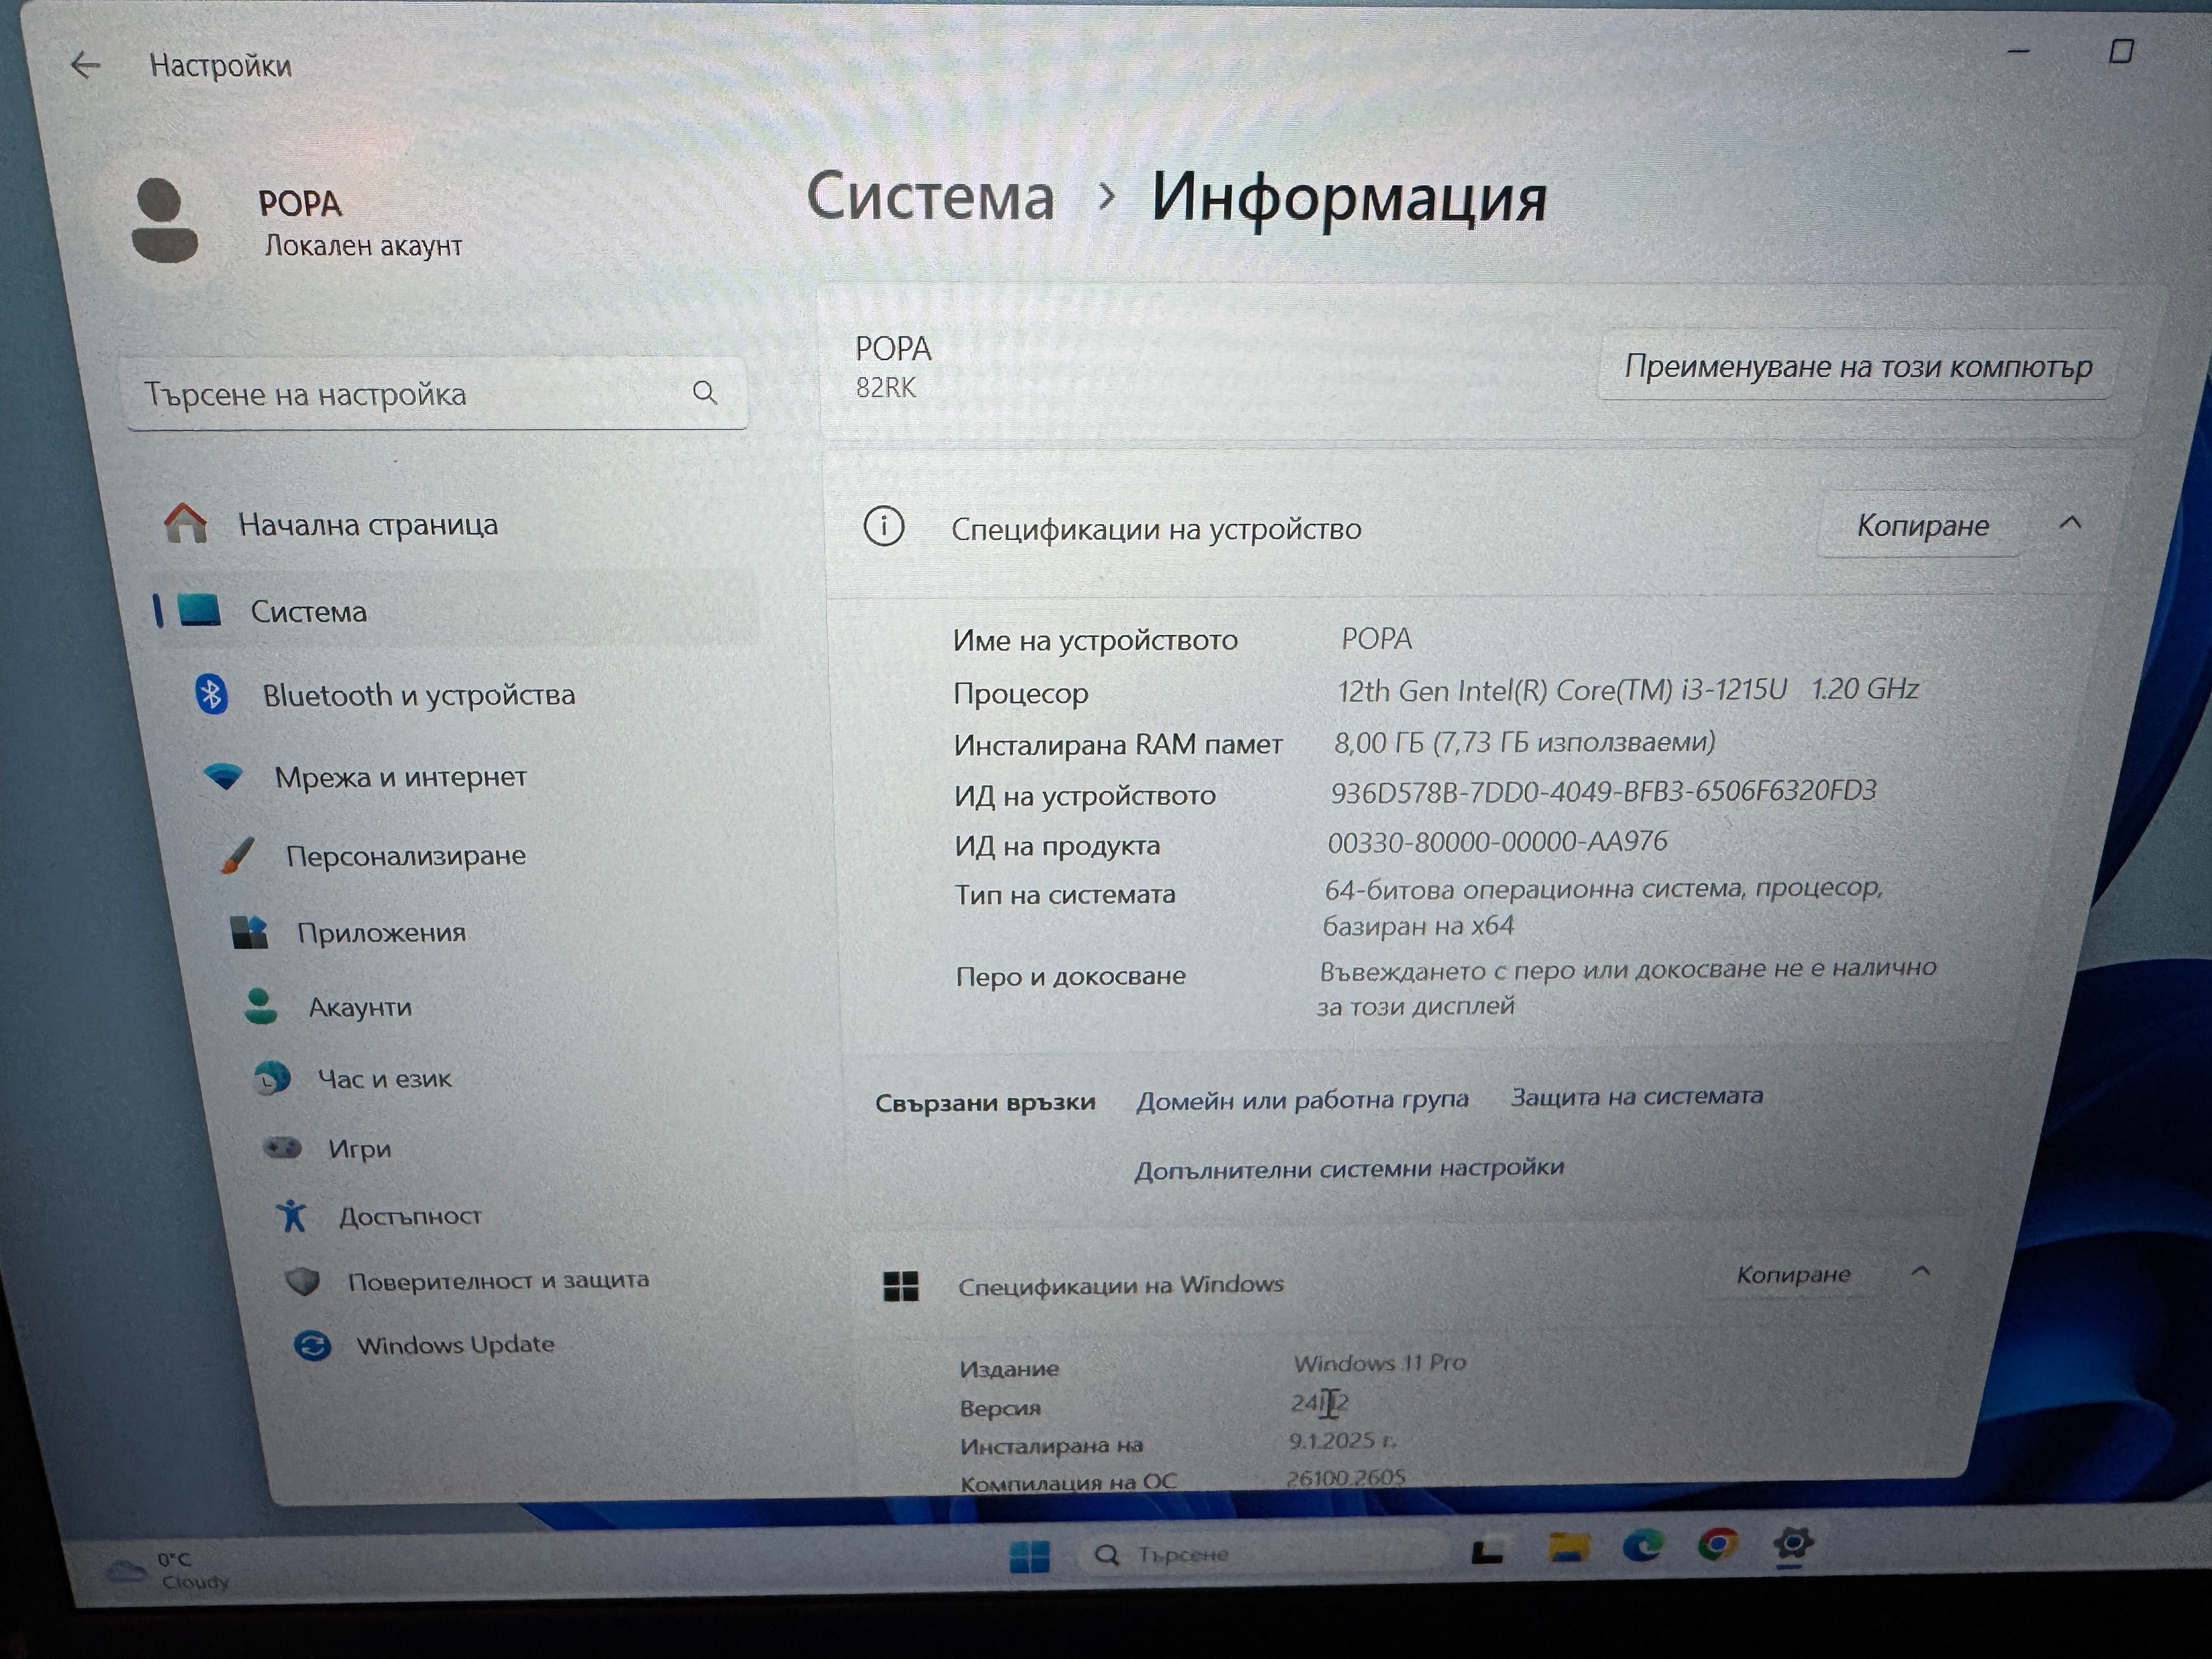Collapse Спецификации на Windows section chevron
Screen dimensions: 2212x1659
tap(1920, 1272)
